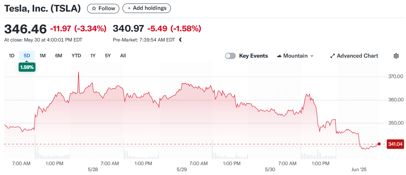Click the pre-market moon icon
Screen dimensions: 406x175
tap(181, 40)
